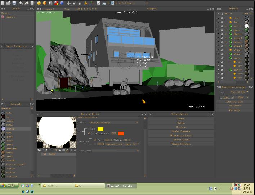255x195 pixels.
Task: Toggle the Correlated color checkbox
Action: pos(89,133)
